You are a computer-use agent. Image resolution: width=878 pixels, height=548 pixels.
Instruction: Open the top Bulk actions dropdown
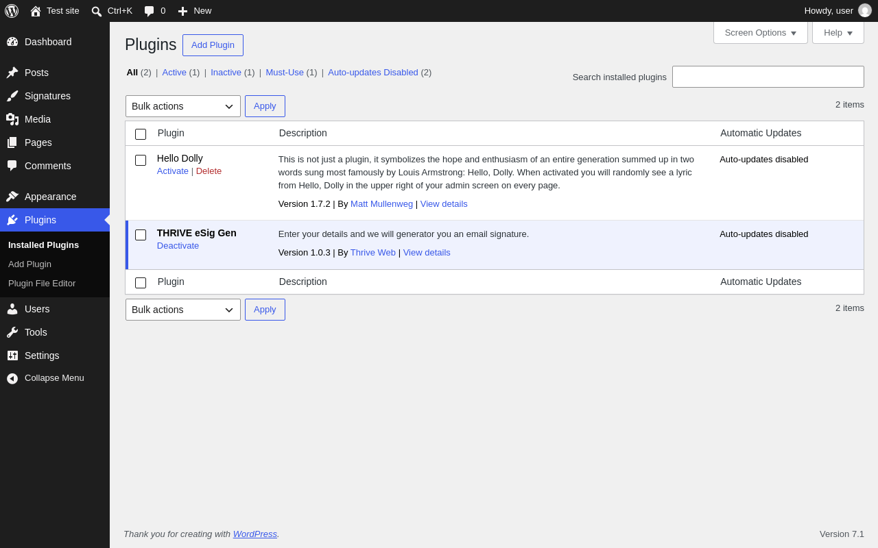(x=183, y=106)
